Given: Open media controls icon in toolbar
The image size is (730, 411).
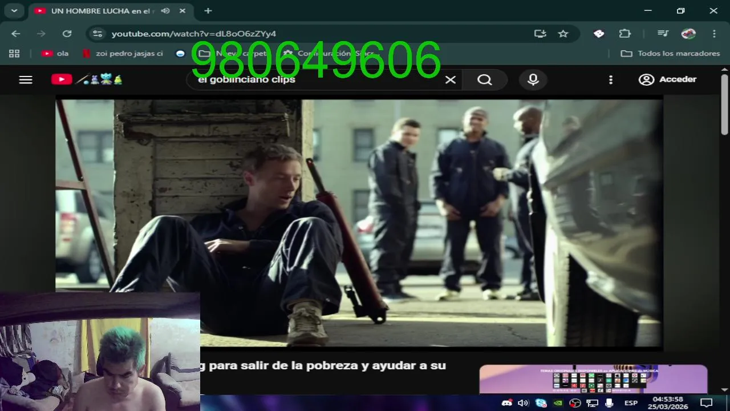Looking at the screenshot, I should coord(662,34).
